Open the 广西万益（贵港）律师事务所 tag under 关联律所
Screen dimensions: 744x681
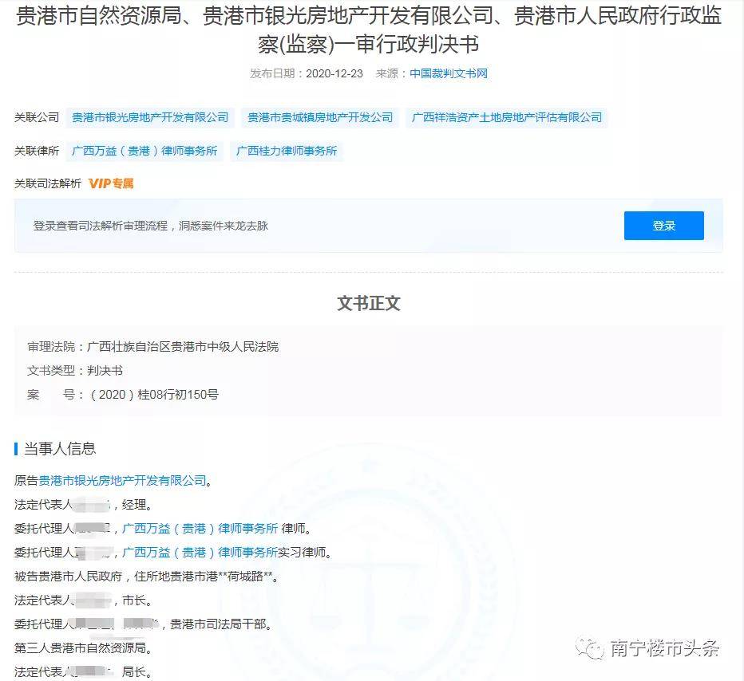click(144, 152)
